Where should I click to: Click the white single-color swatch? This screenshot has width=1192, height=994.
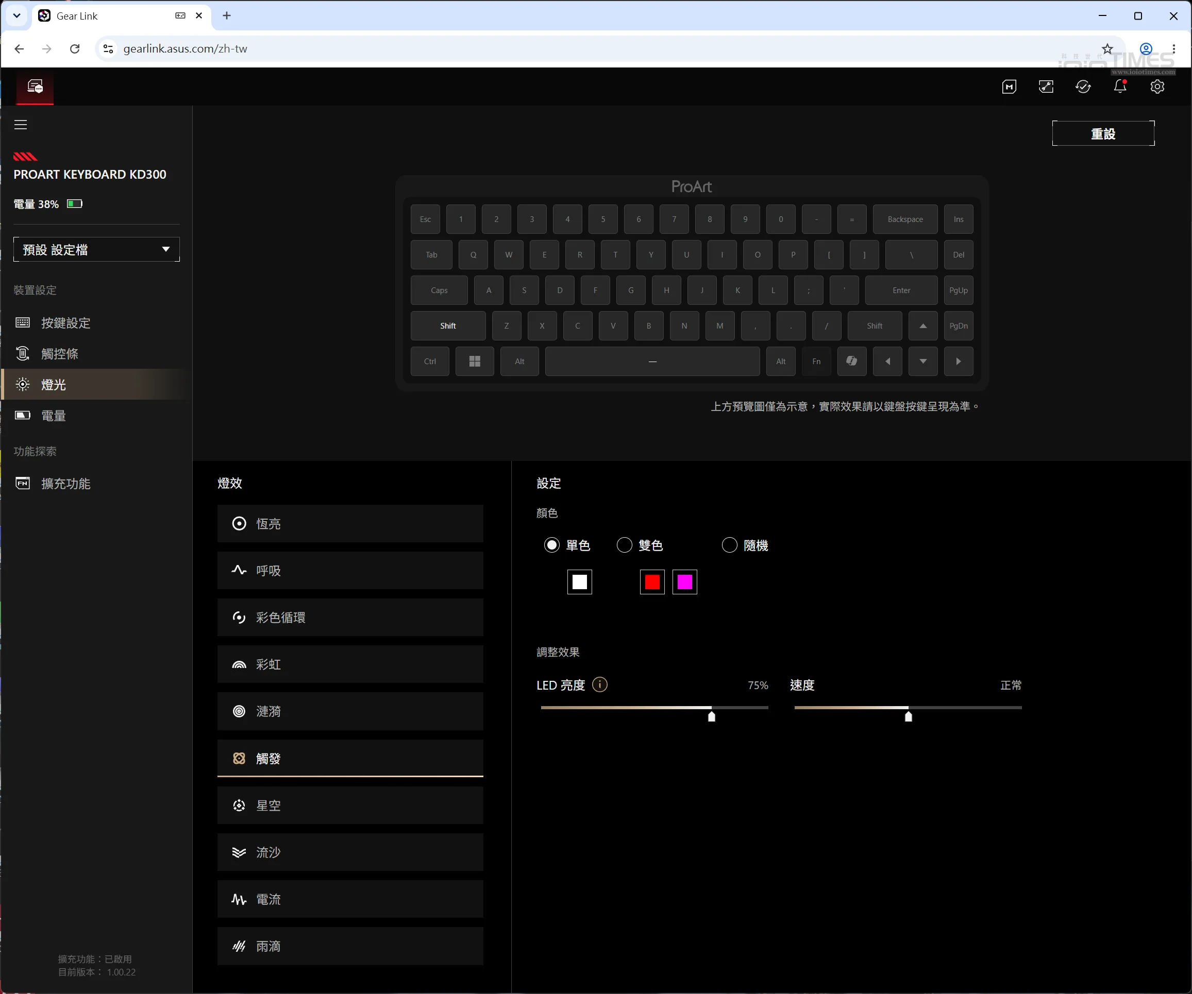(x=580, y=582)
